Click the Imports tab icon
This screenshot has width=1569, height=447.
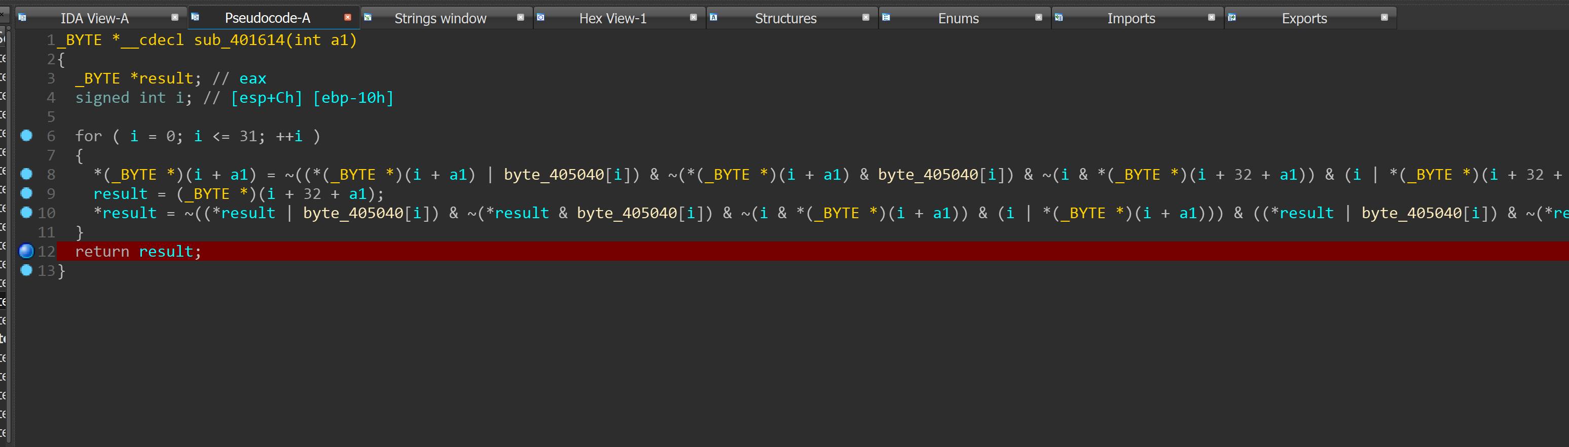tap(1059, 18)
